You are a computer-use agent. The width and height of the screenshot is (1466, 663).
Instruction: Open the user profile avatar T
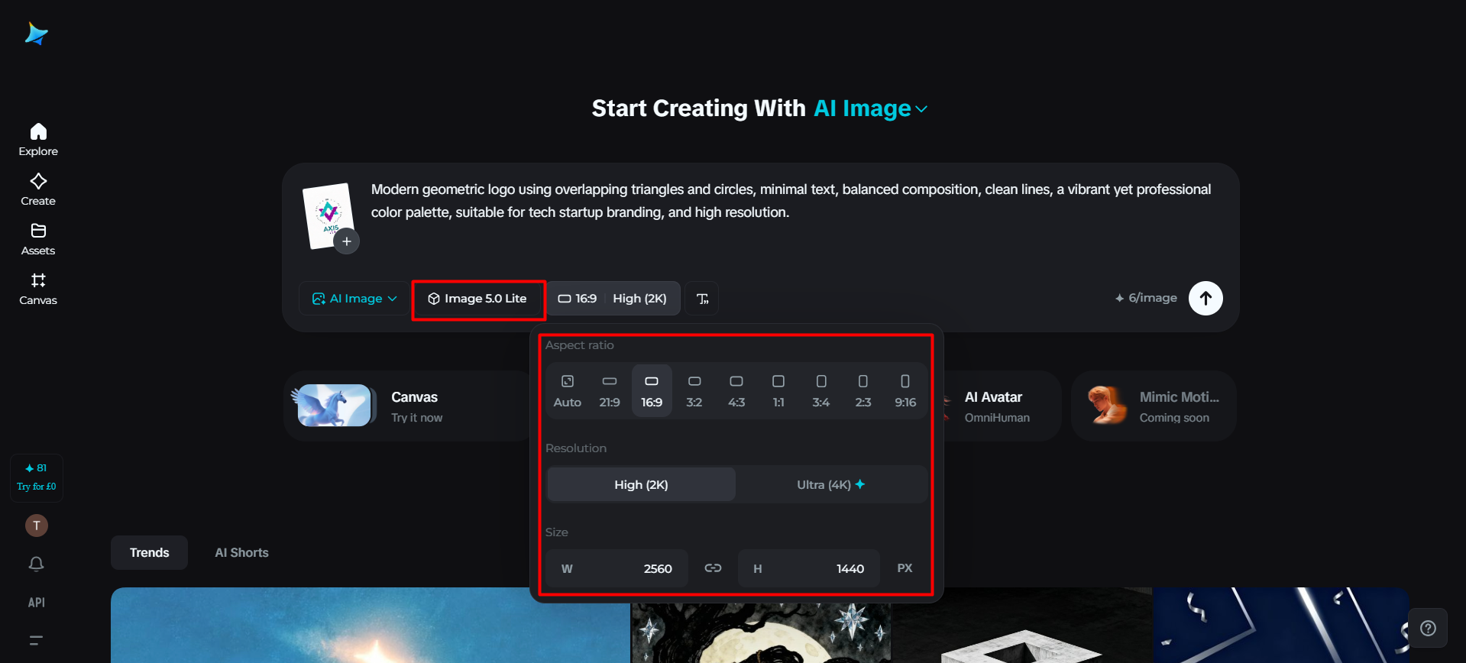click(37, 526)
